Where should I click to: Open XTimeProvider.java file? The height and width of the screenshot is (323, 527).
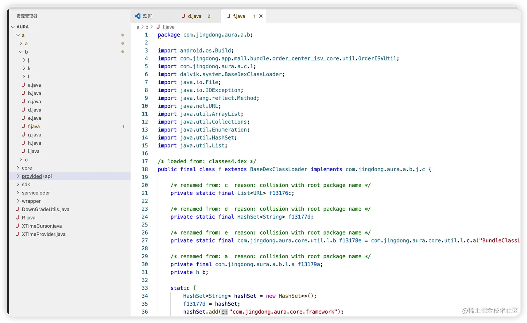tap(70, 234)
